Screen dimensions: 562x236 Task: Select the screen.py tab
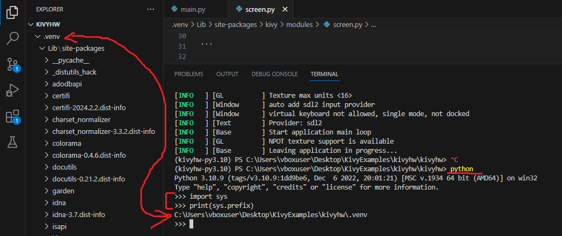[260, 10]
